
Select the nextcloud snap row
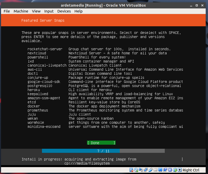tap(37, 53)
